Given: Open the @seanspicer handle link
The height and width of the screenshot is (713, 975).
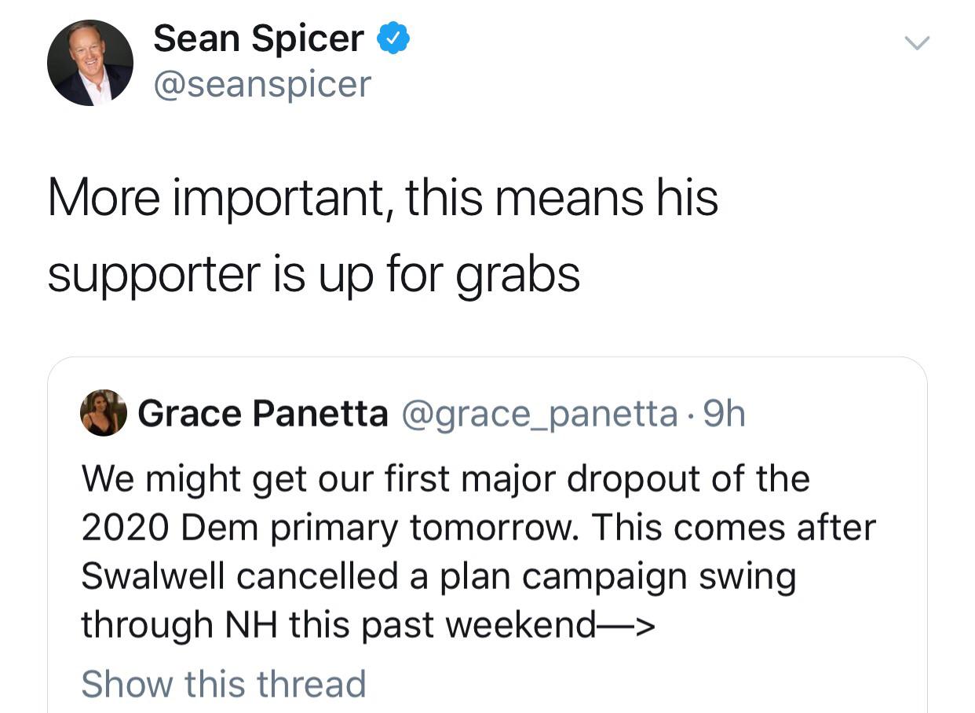Looking at the screenshot, I should point(262,84).
